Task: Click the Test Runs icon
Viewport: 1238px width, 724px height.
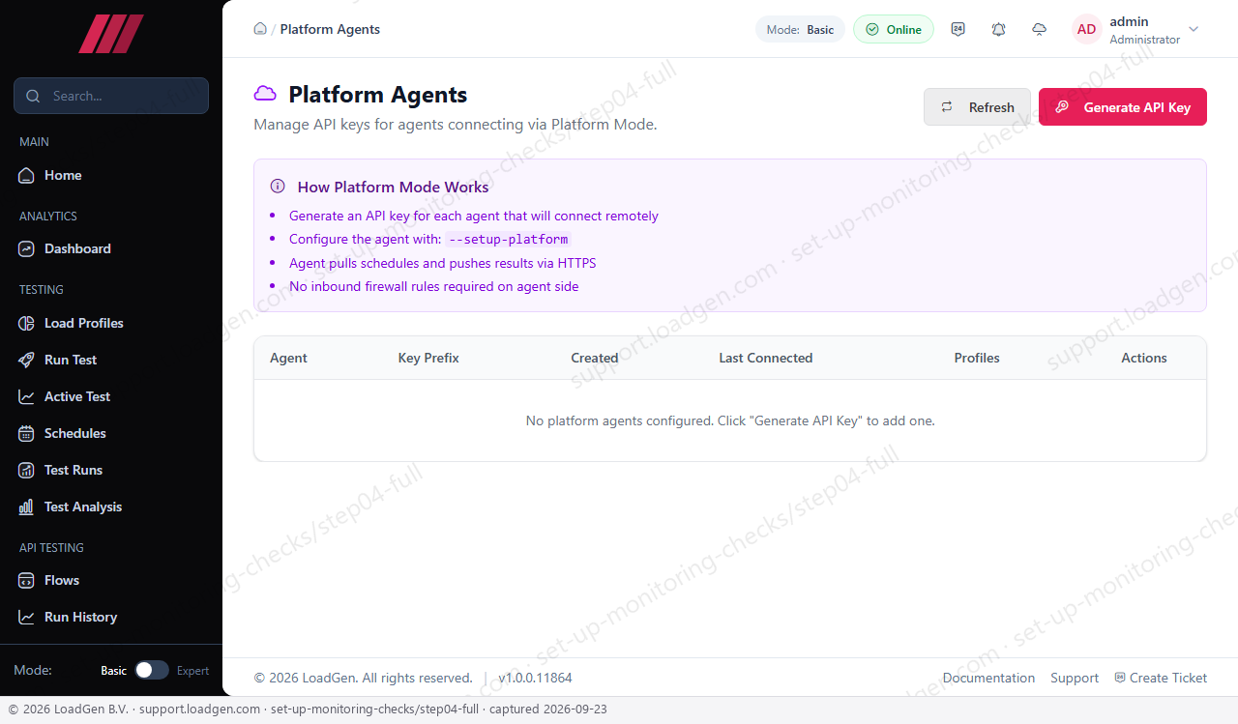Action: [x=27, y=470]
